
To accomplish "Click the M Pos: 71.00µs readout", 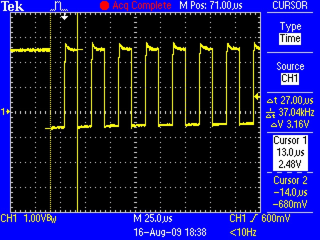I will click(x=204, y=6).
